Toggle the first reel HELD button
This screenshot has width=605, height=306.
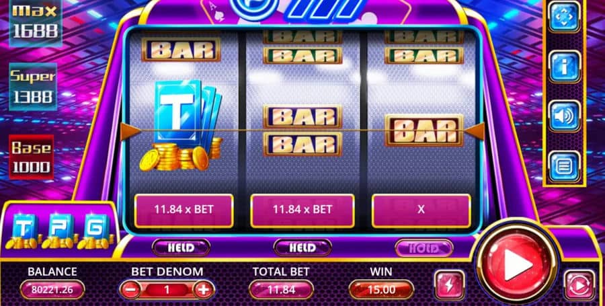click(x=181, y=248)
